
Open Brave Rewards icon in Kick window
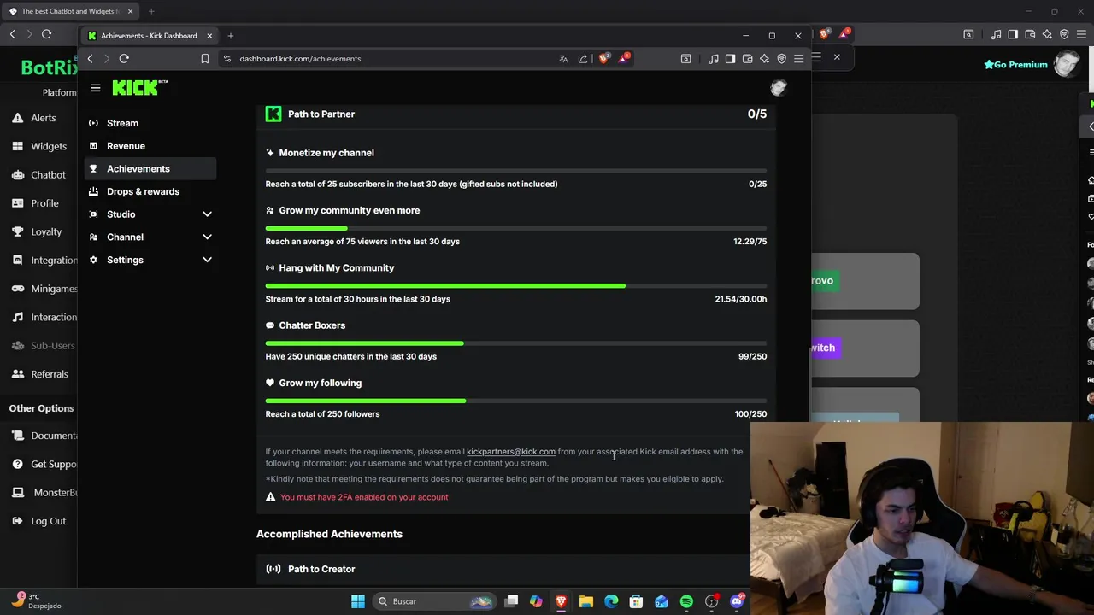(x=624, y=58)
